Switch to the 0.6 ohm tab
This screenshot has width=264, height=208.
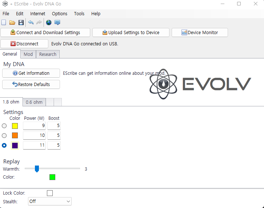point(34,102)
